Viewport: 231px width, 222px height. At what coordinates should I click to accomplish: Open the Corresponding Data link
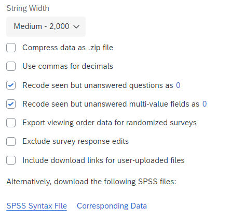[112, 206]
